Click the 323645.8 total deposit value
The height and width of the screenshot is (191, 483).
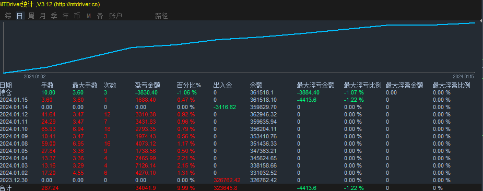[x=226, y=188]
